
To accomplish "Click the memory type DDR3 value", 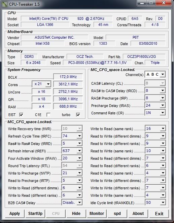I will [29, 57].
